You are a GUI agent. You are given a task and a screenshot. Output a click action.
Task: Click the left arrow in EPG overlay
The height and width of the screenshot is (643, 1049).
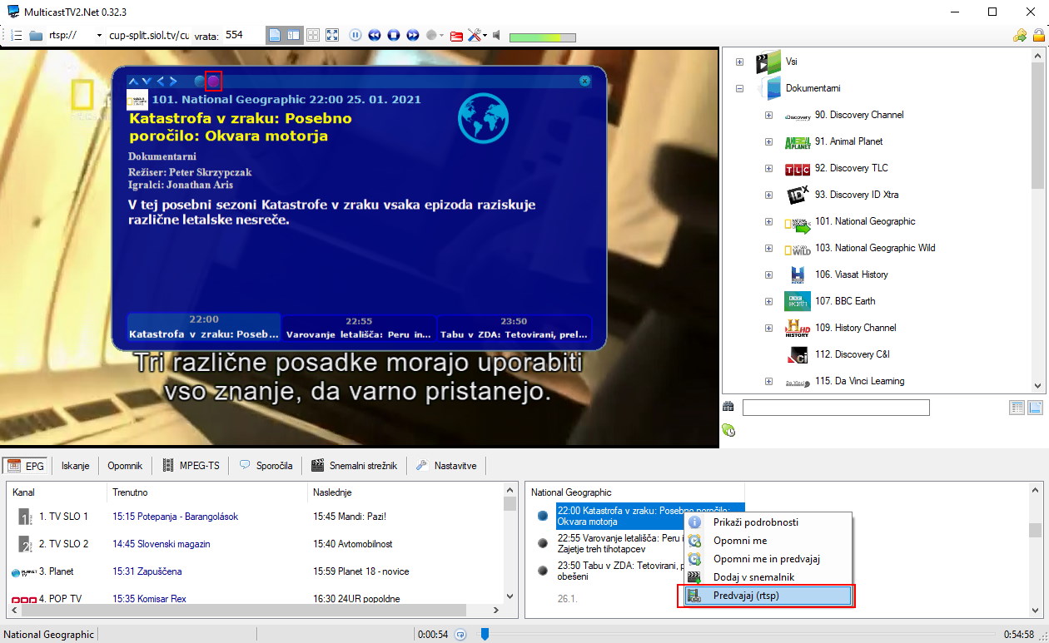(161, 81)
